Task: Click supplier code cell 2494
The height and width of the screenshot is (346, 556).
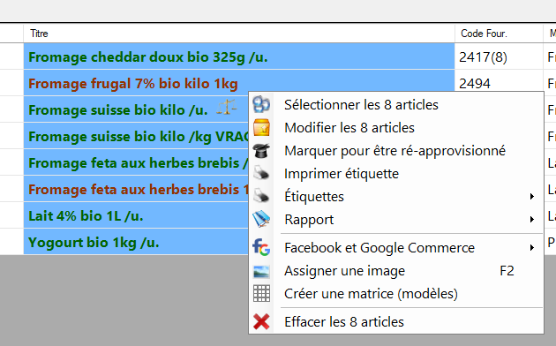Action: click(x=499, y=83)
